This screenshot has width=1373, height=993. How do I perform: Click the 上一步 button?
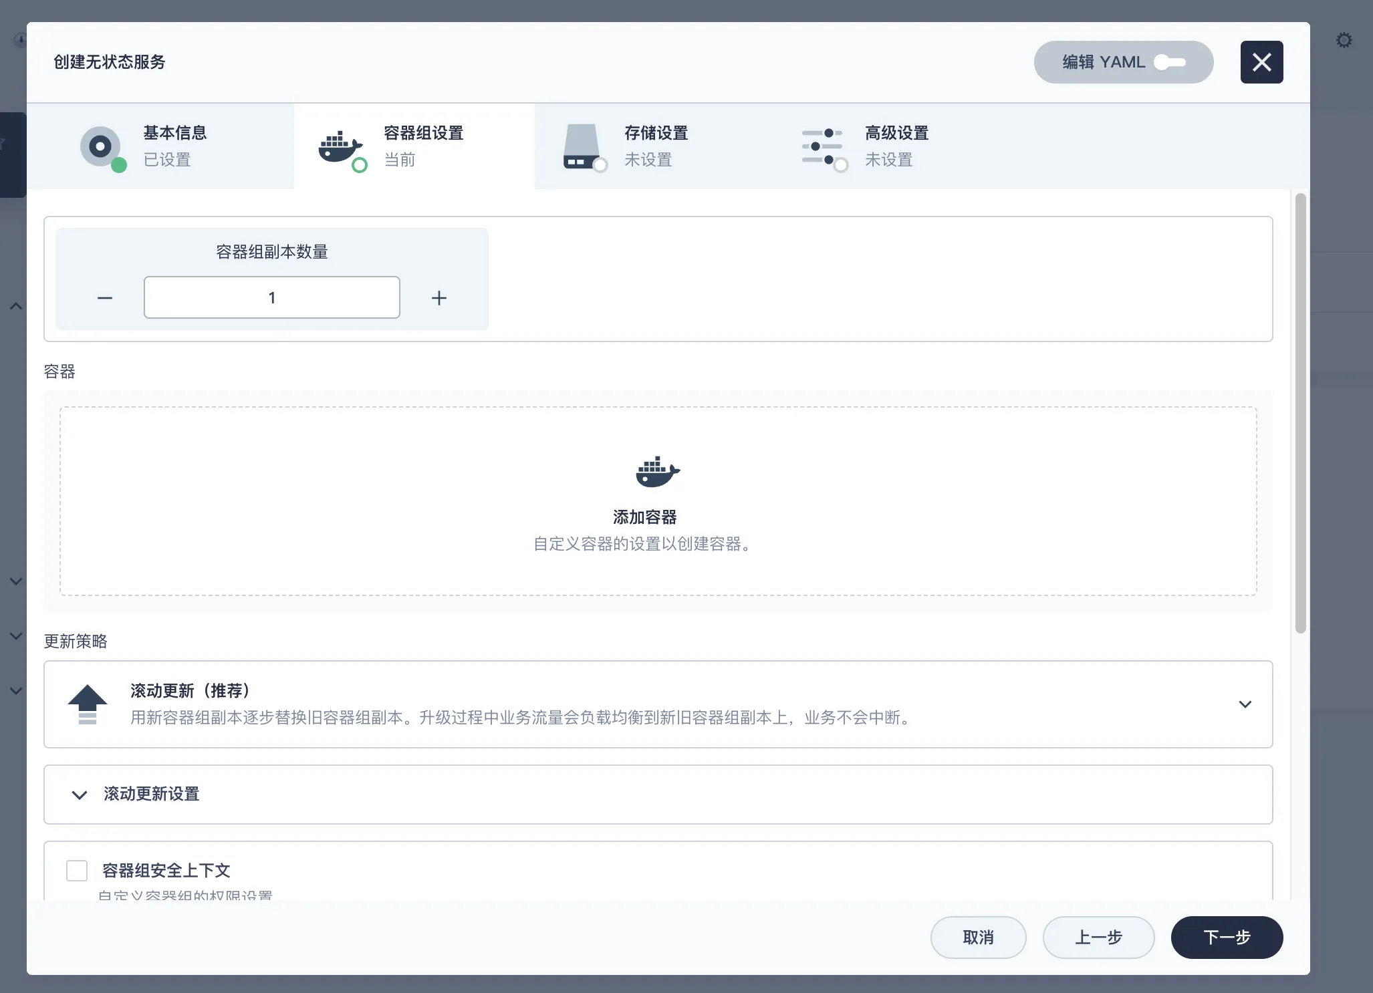click(1098, 938)
